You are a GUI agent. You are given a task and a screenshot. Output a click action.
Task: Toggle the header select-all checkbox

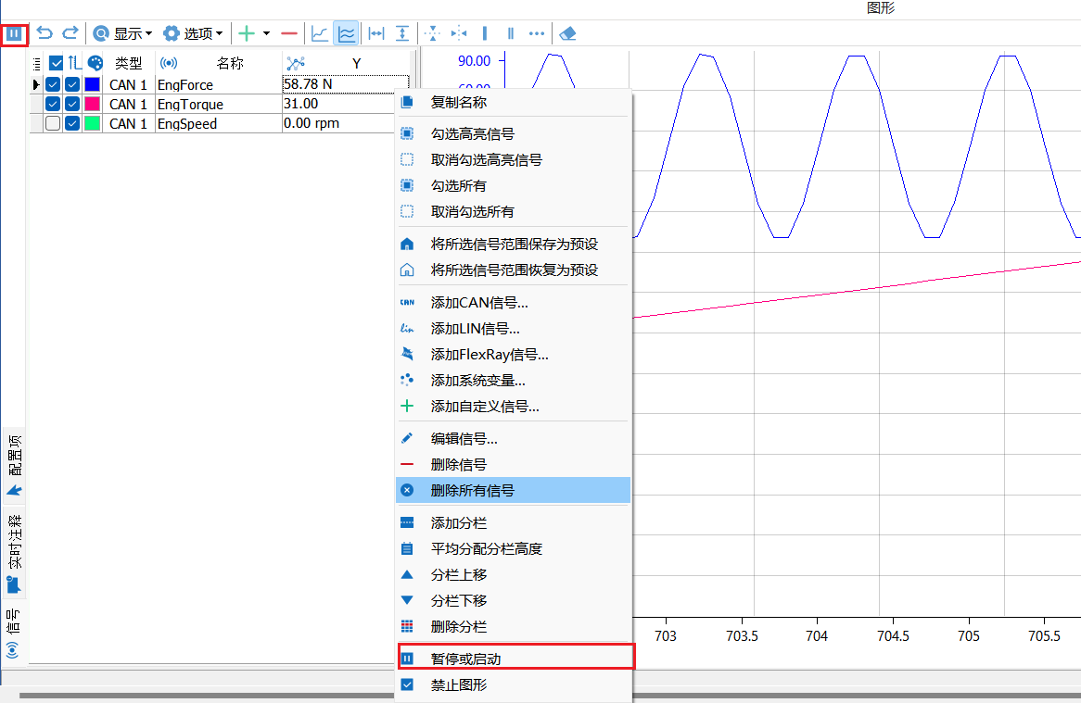(x=57, y=63)
